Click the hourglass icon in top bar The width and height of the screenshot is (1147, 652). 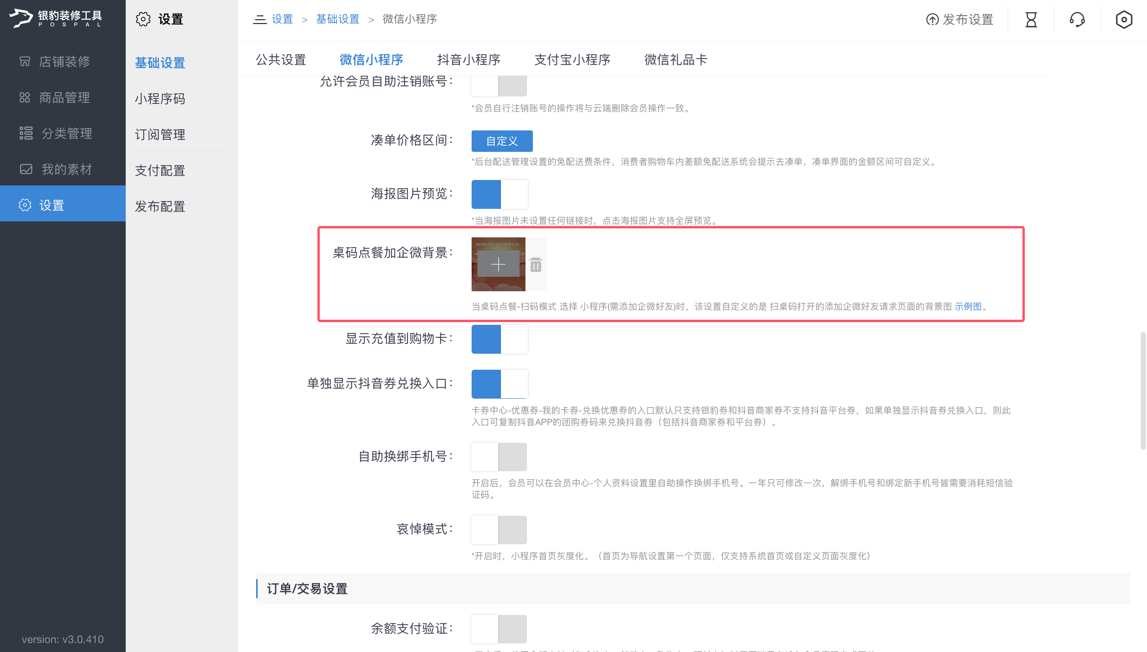(1031, 20)
